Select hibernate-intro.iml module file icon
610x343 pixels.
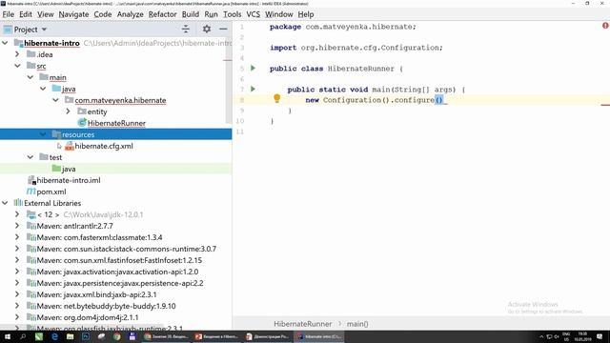pyautogui.click(x=31, y=180)
